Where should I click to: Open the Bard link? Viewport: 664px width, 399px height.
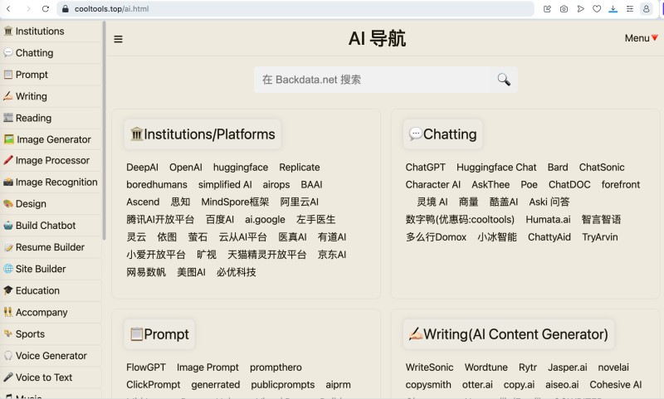[558, 167]
